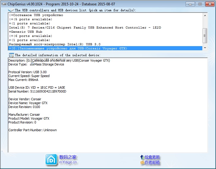Open the 检查更新 check update link
The height and width of the screenshot is (169, 216).
(x=152, y=157)
